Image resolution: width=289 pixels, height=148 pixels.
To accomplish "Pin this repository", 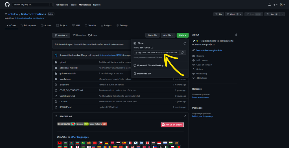I will click(x=219, y=14).
